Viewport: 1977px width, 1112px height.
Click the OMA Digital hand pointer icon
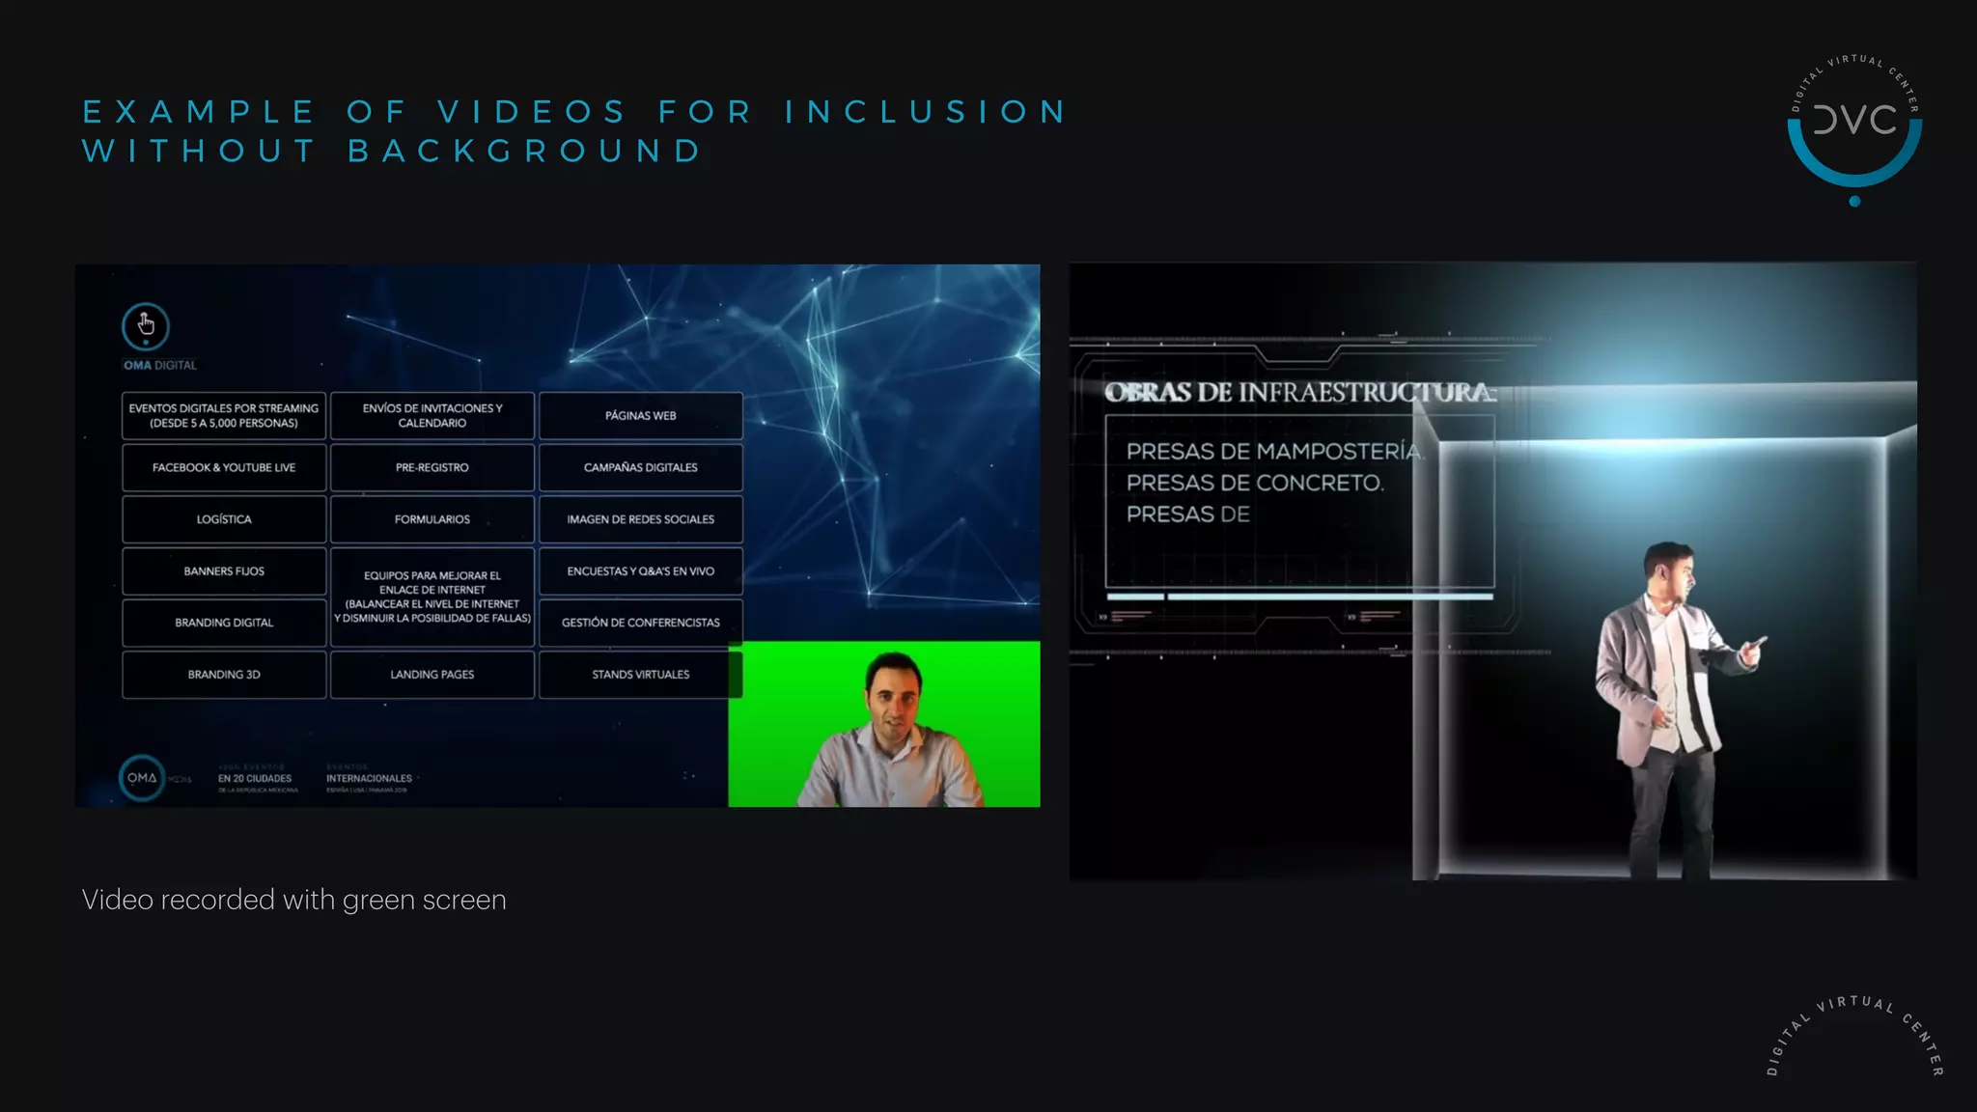[146, 326]
